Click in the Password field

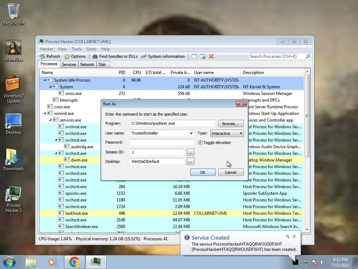coord(162,142)
